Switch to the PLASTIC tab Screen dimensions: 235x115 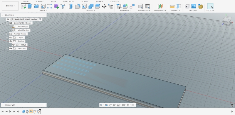point(85,1)
